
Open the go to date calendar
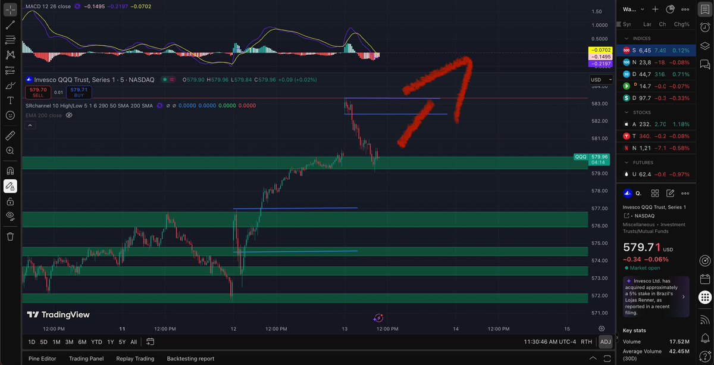(151, 342)
